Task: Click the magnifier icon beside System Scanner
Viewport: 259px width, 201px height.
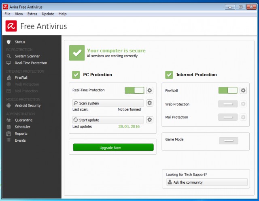Action: 8,56
